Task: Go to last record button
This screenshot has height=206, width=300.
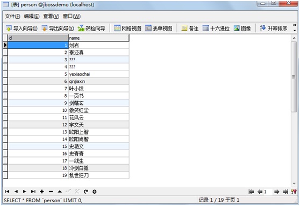Action: (x=33, y=191)
